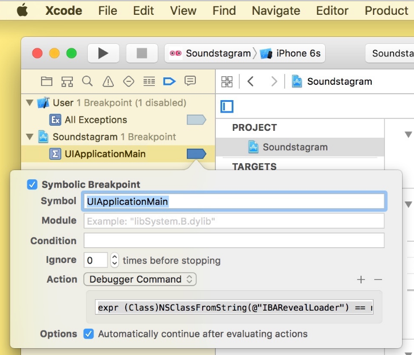Click the User project icon in breakpoint list

pos(43,102)
